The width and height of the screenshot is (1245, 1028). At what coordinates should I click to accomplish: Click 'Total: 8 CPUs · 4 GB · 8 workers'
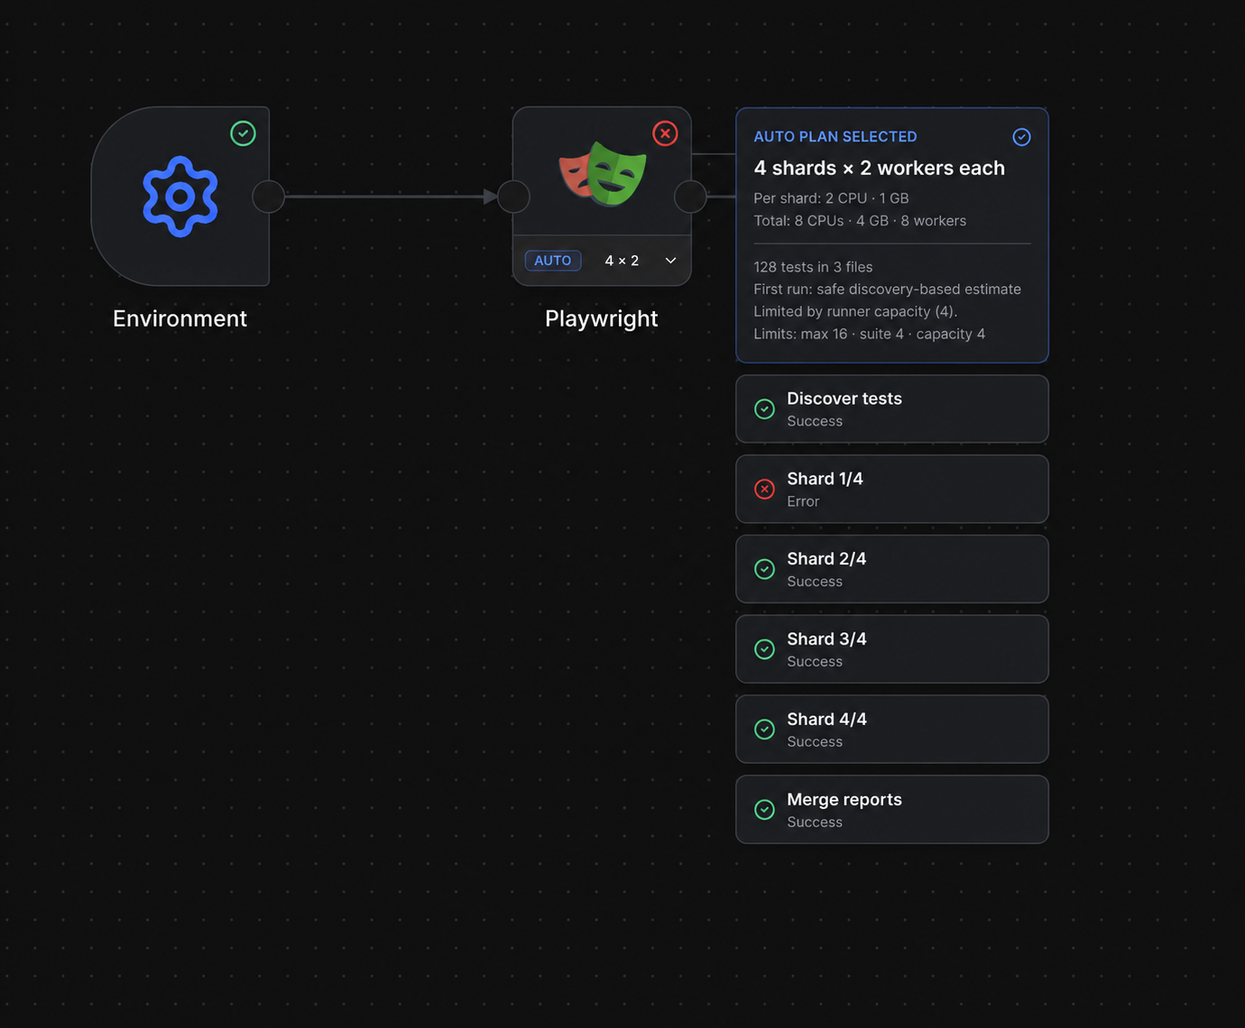pyautogui.click(x=860, y=221)
